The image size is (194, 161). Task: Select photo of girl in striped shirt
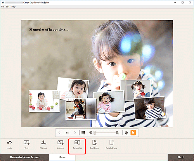pyautogui.click(x=150, y=108)
